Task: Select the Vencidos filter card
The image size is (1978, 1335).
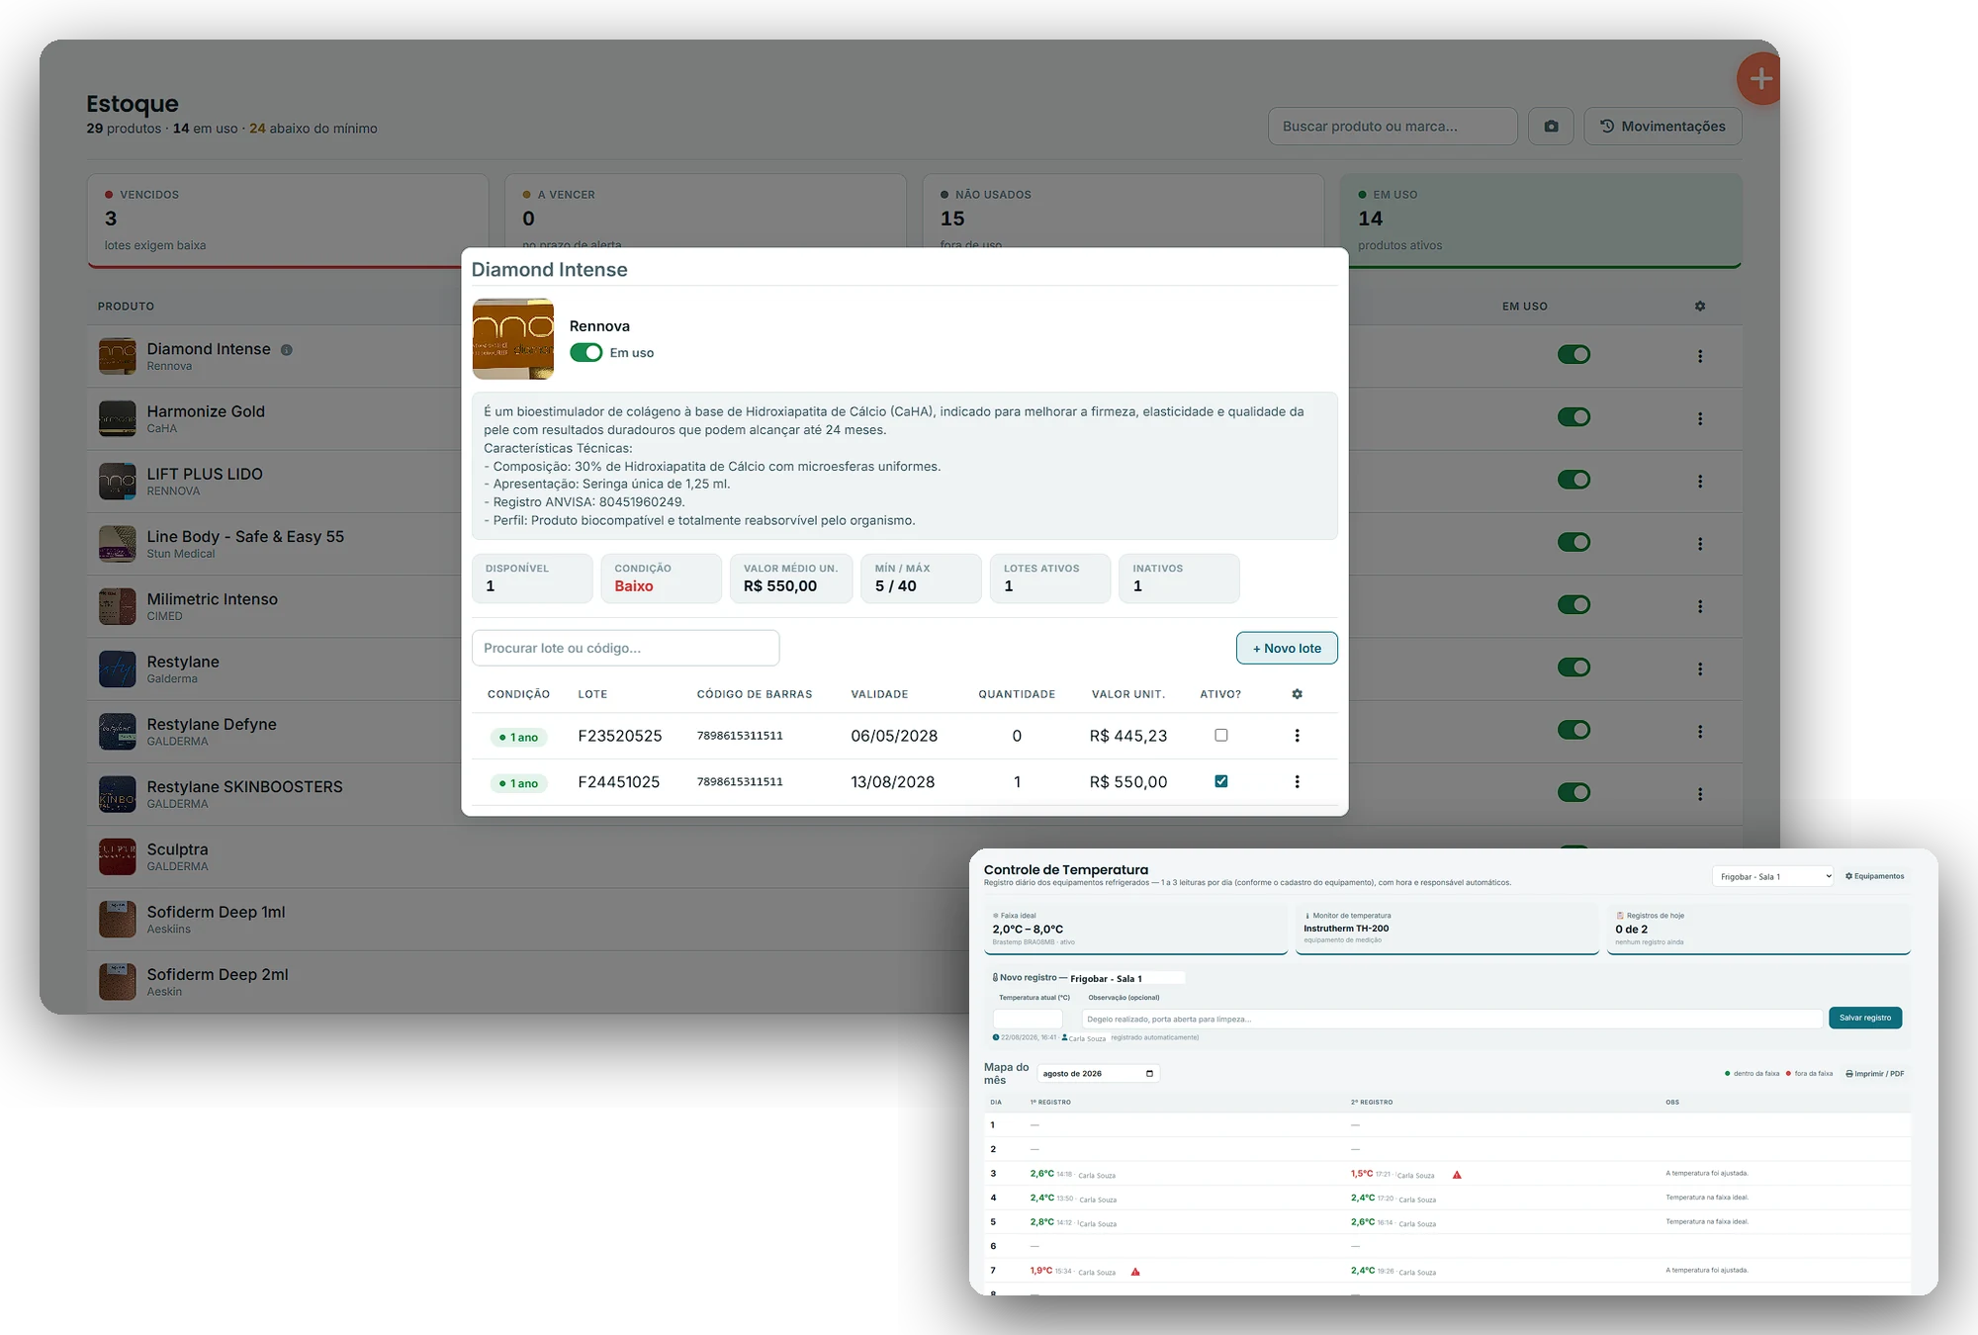Action: point(288,221)
